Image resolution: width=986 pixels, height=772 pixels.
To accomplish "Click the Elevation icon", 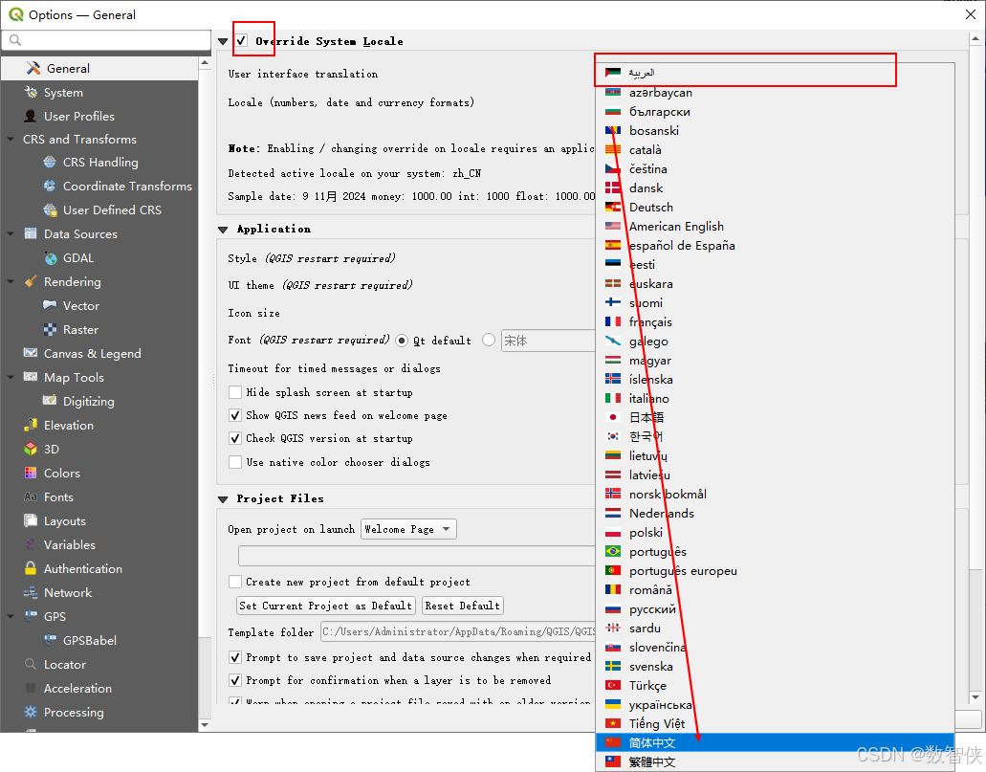I will click(x=31, y=425).
